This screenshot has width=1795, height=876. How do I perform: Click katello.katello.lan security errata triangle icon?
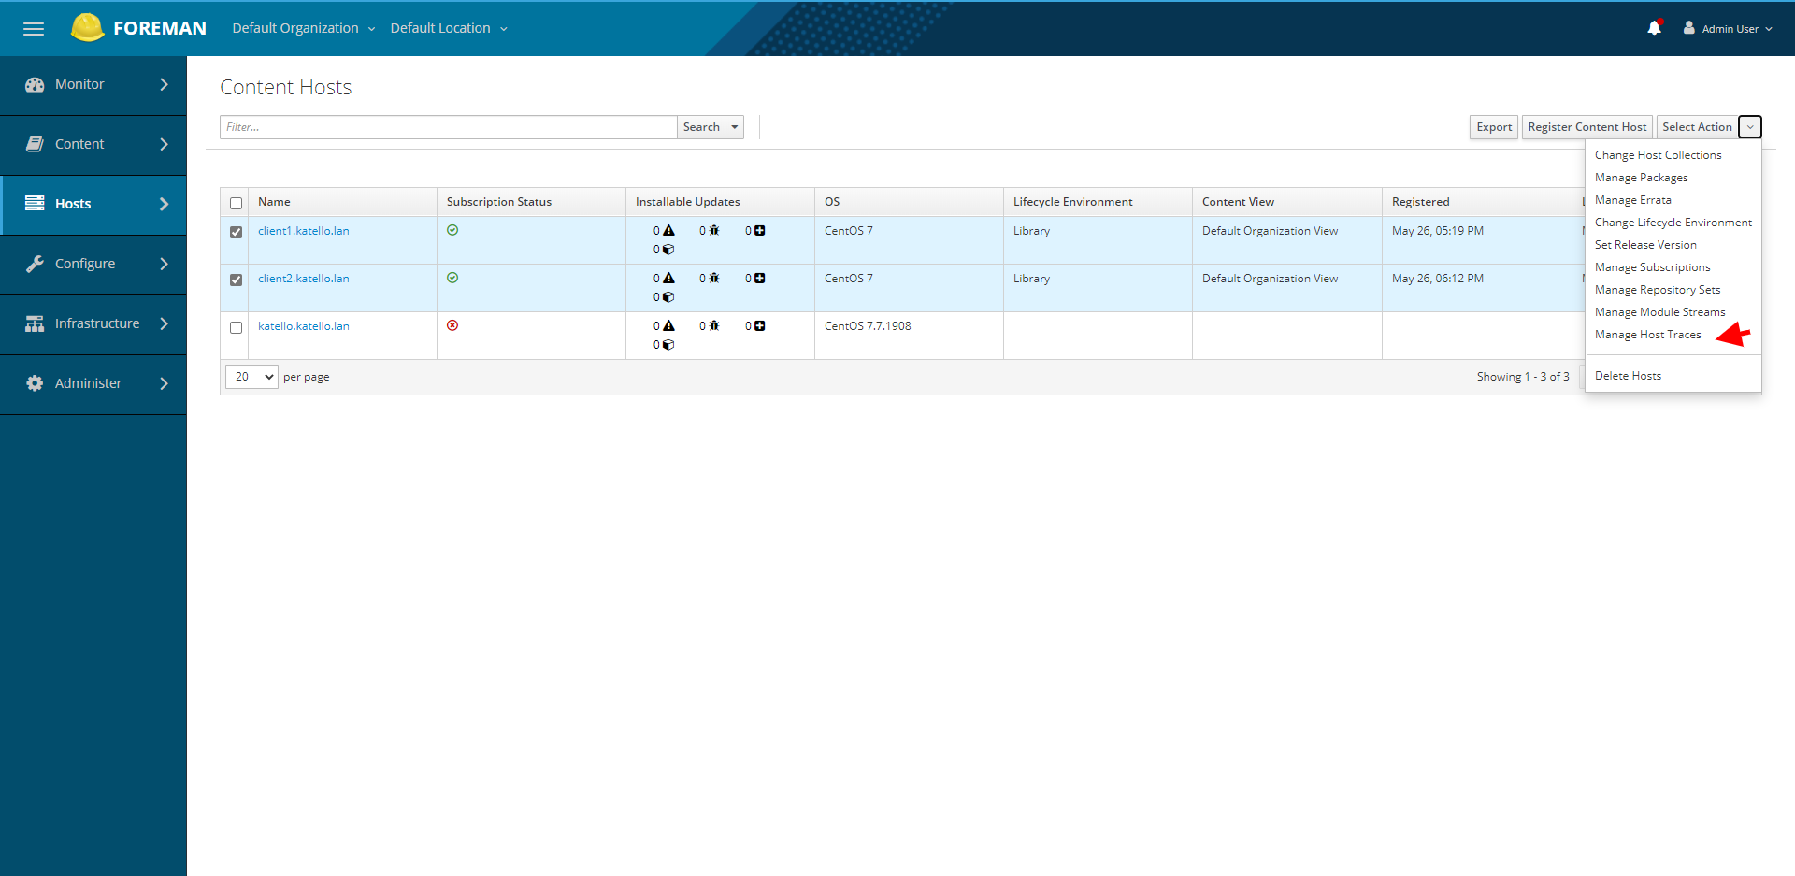pyautogui.click(x=668, y=325)
